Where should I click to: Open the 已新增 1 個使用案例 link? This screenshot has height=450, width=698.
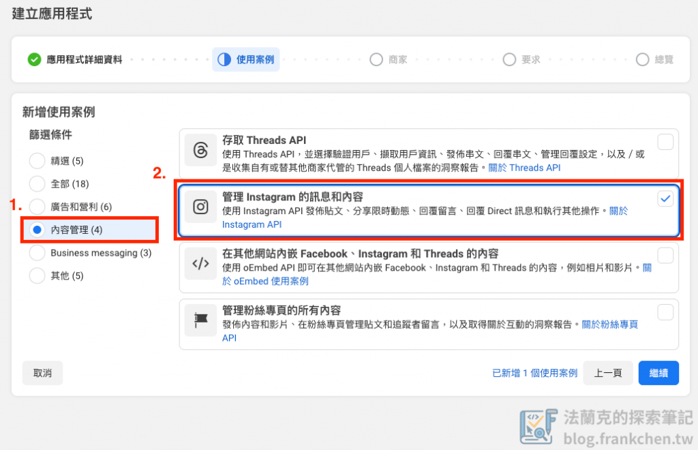click(x=534, y=373)
